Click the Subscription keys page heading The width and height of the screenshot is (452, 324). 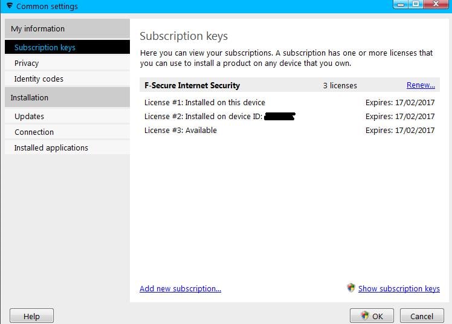pos(184,36)
